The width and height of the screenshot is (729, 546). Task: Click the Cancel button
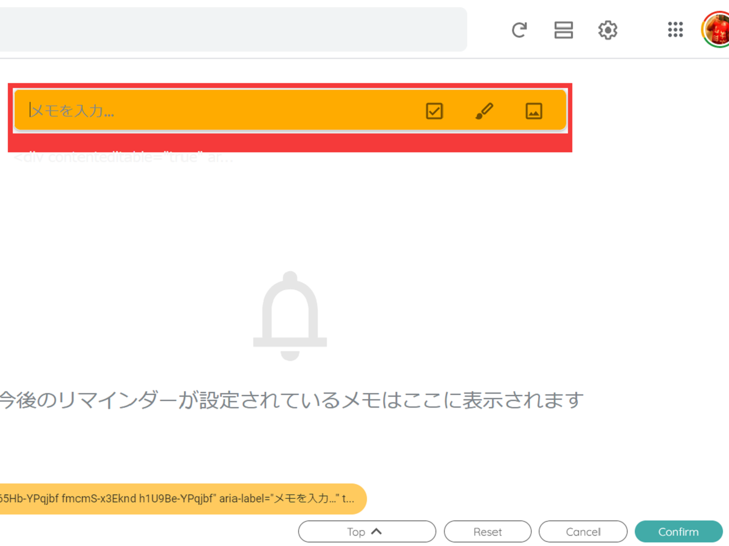pyautogui.click(x=583, y=532)
